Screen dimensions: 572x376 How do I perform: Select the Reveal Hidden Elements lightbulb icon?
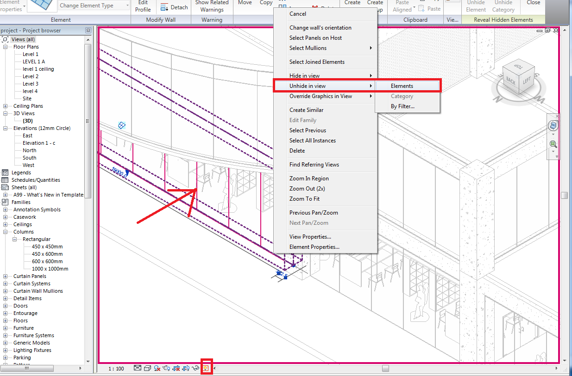pyautogui.click(x=206, y=368)
